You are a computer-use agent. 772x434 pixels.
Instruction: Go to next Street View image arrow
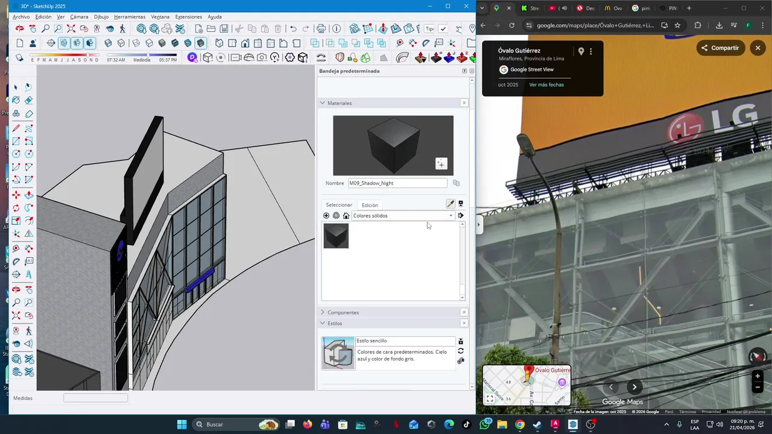634,388
